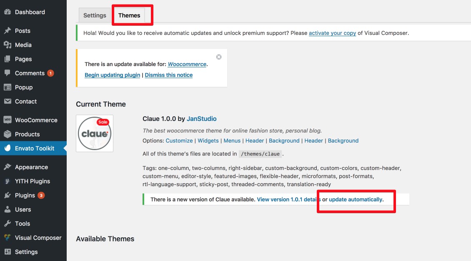
Task: Switch to the Settings tab
Action: 95,15
